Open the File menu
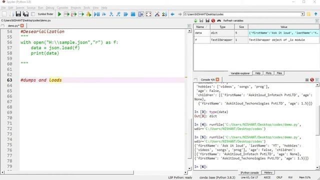This screenshot has height=180, width=320. tap(3, 8)
